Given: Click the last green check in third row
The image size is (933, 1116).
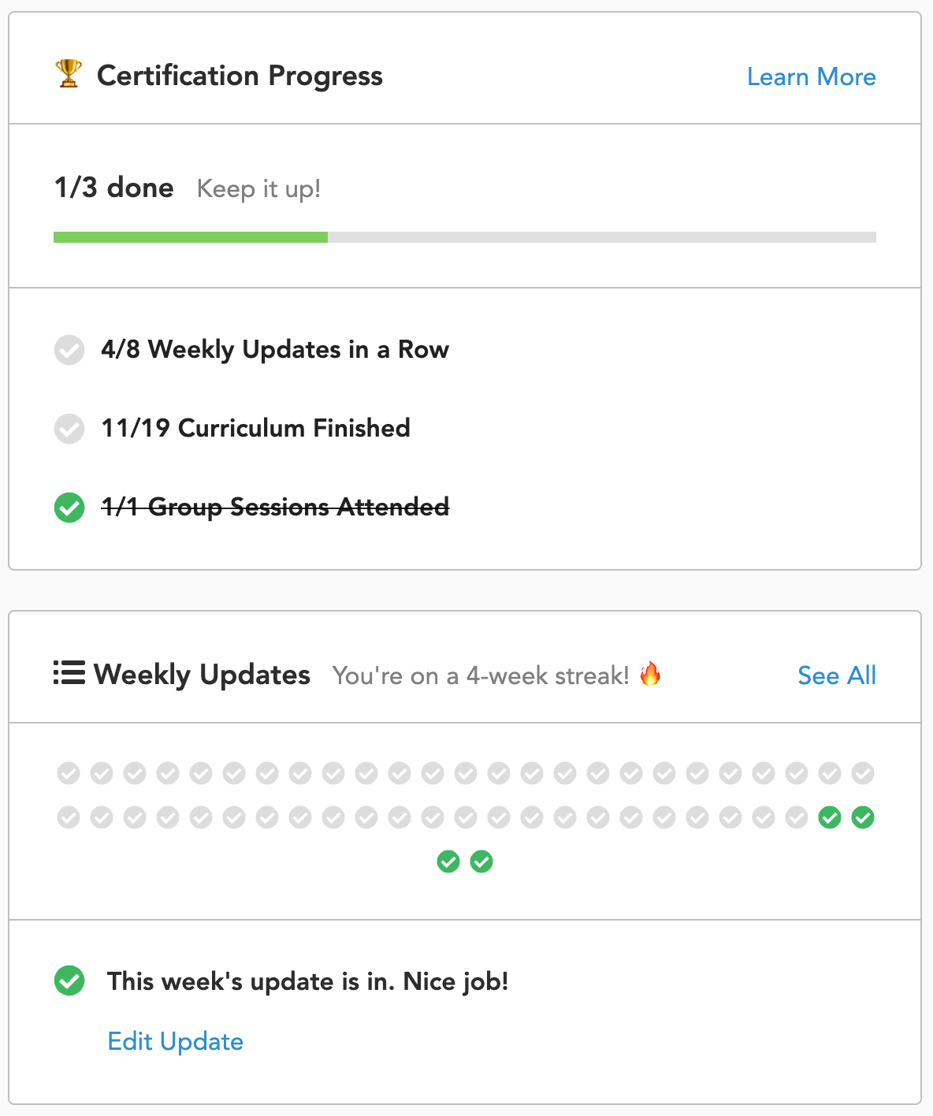Looking at the screenshot, I should click(481, 861).
